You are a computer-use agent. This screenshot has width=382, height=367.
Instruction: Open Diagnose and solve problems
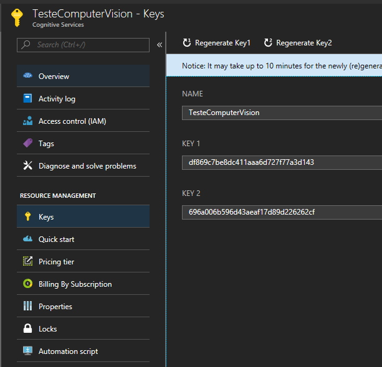click(83, 165)
